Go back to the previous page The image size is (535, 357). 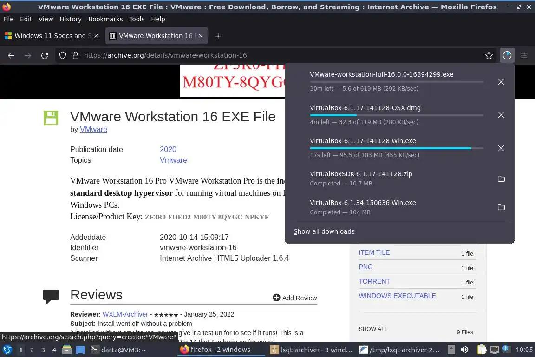pos(11,55)
